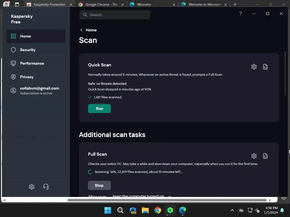
Task: Click the Home breadcrumb link
Action: [x=91, y=30]
